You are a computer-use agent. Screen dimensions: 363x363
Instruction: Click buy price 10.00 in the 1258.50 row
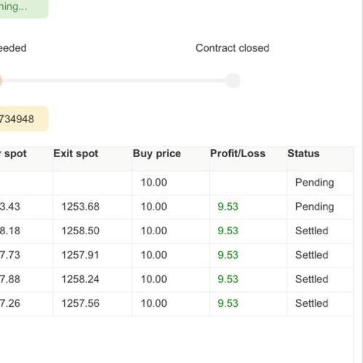click(154, 231)
